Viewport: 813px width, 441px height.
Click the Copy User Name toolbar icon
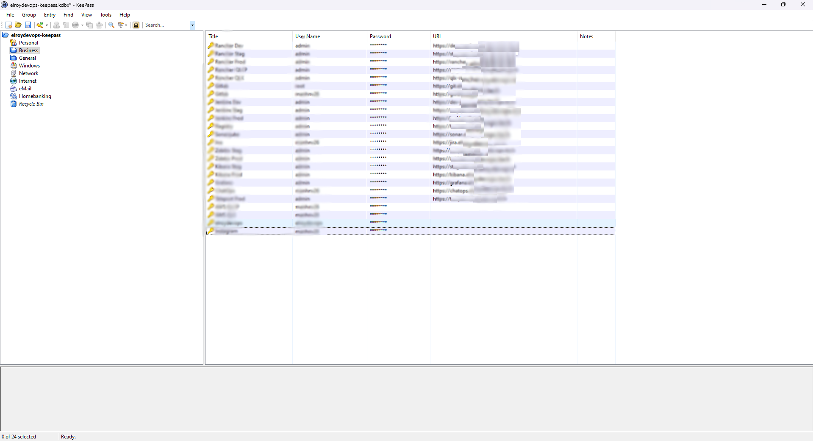pos(56,25)
